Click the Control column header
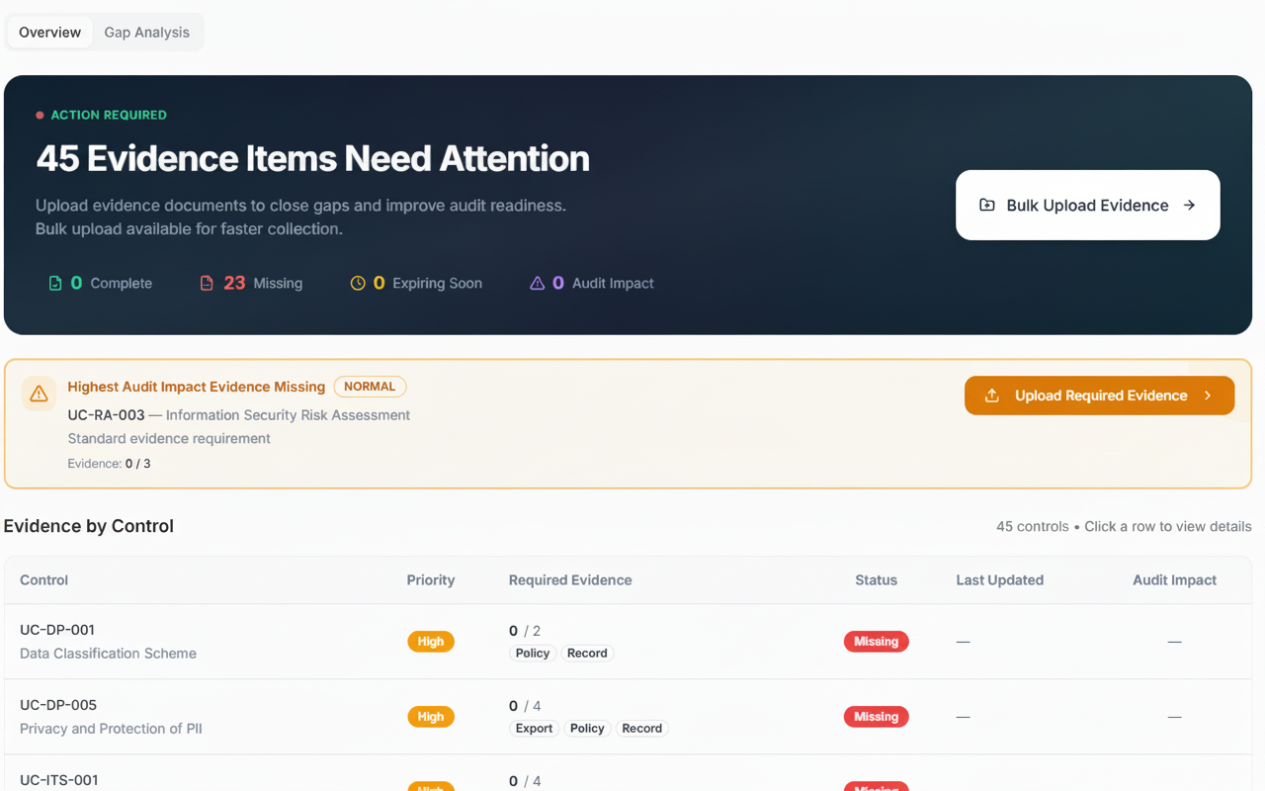 (43, 580)
